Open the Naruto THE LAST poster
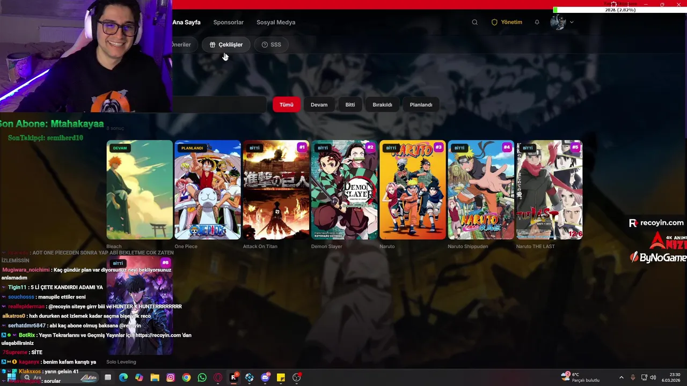Image resolution: width=687 pixels, height=386 pixels. (549, 190)
